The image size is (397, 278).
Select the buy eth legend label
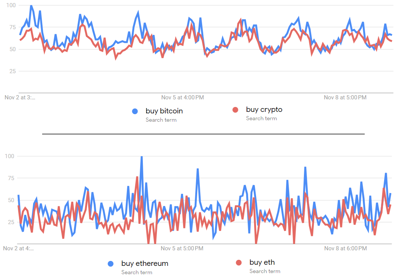(x=262, y=262)
